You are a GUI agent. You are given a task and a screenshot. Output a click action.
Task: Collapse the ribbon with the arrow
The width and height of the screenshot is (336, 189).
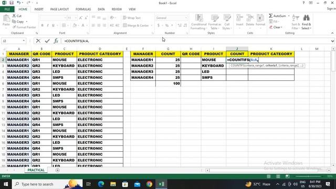(332, 33)
